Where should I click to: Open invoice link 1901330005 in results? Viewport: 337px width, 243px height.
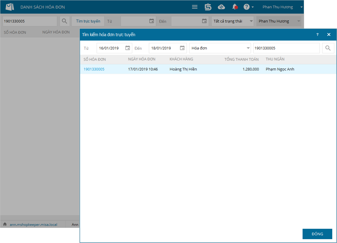coord(94,69)
